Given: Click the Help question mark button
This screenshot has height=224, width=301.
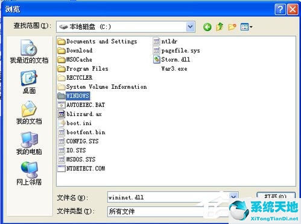Looking at the screenshot, I should coord(280,9).
